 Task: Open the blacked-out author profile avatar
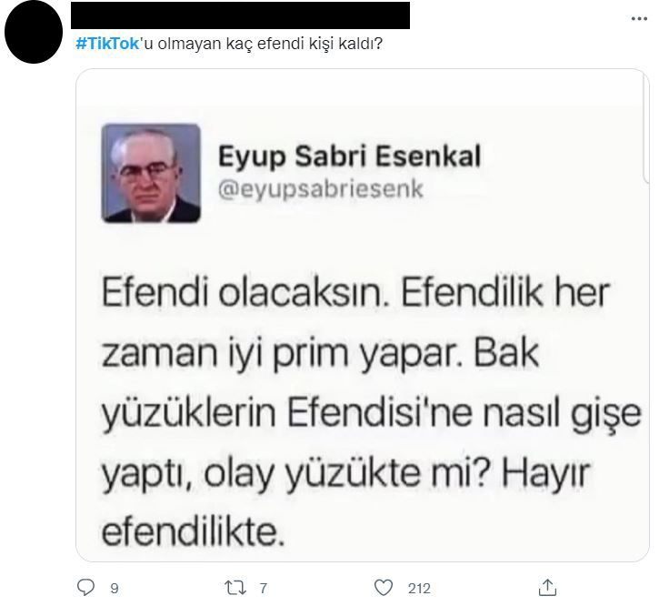pyautogui.click(x=34, y=32)
